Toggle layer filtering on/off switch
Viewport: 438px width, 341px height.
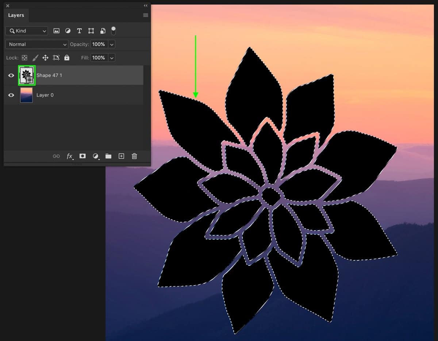114,30
